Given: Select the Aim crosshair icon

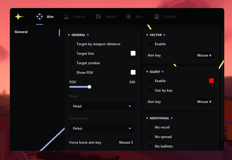Looking at the screenshot, I should (x=39, y=17).
